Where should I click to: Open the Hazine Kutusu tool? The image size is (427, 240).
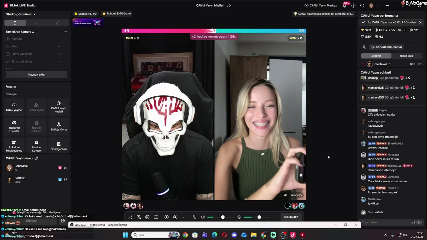36,146
